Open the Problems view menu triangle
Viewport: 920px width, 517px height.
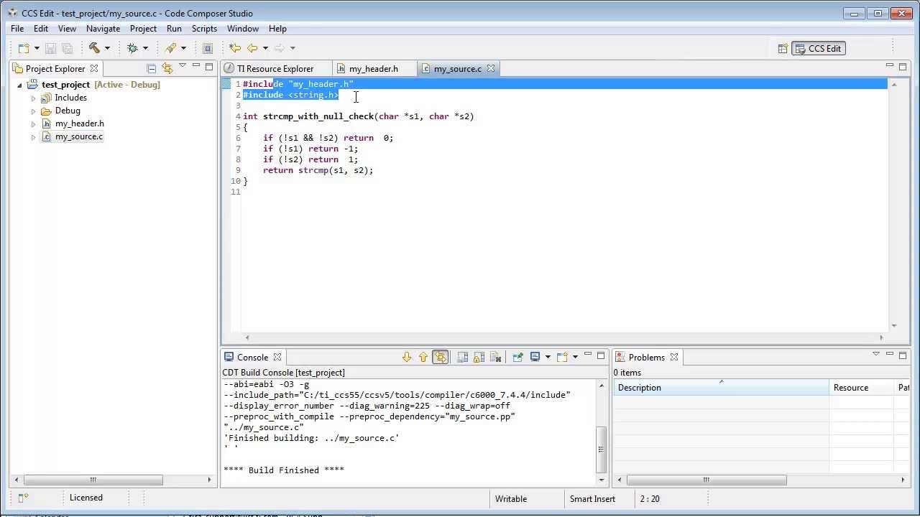tap(875, 354)
